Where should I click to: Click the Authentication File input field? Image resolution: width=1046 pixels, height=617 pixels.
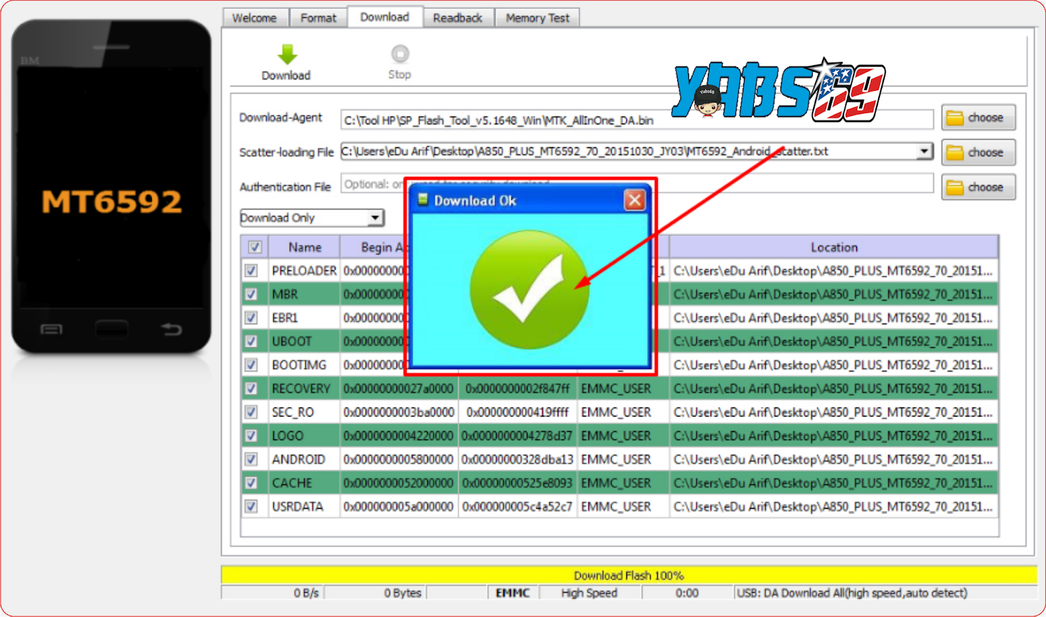coord(637,184)
